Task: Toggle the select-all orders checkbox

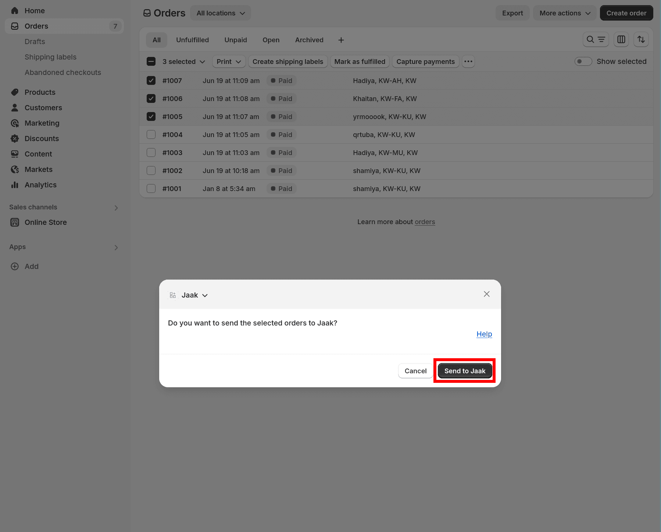Action: (151, 61)
